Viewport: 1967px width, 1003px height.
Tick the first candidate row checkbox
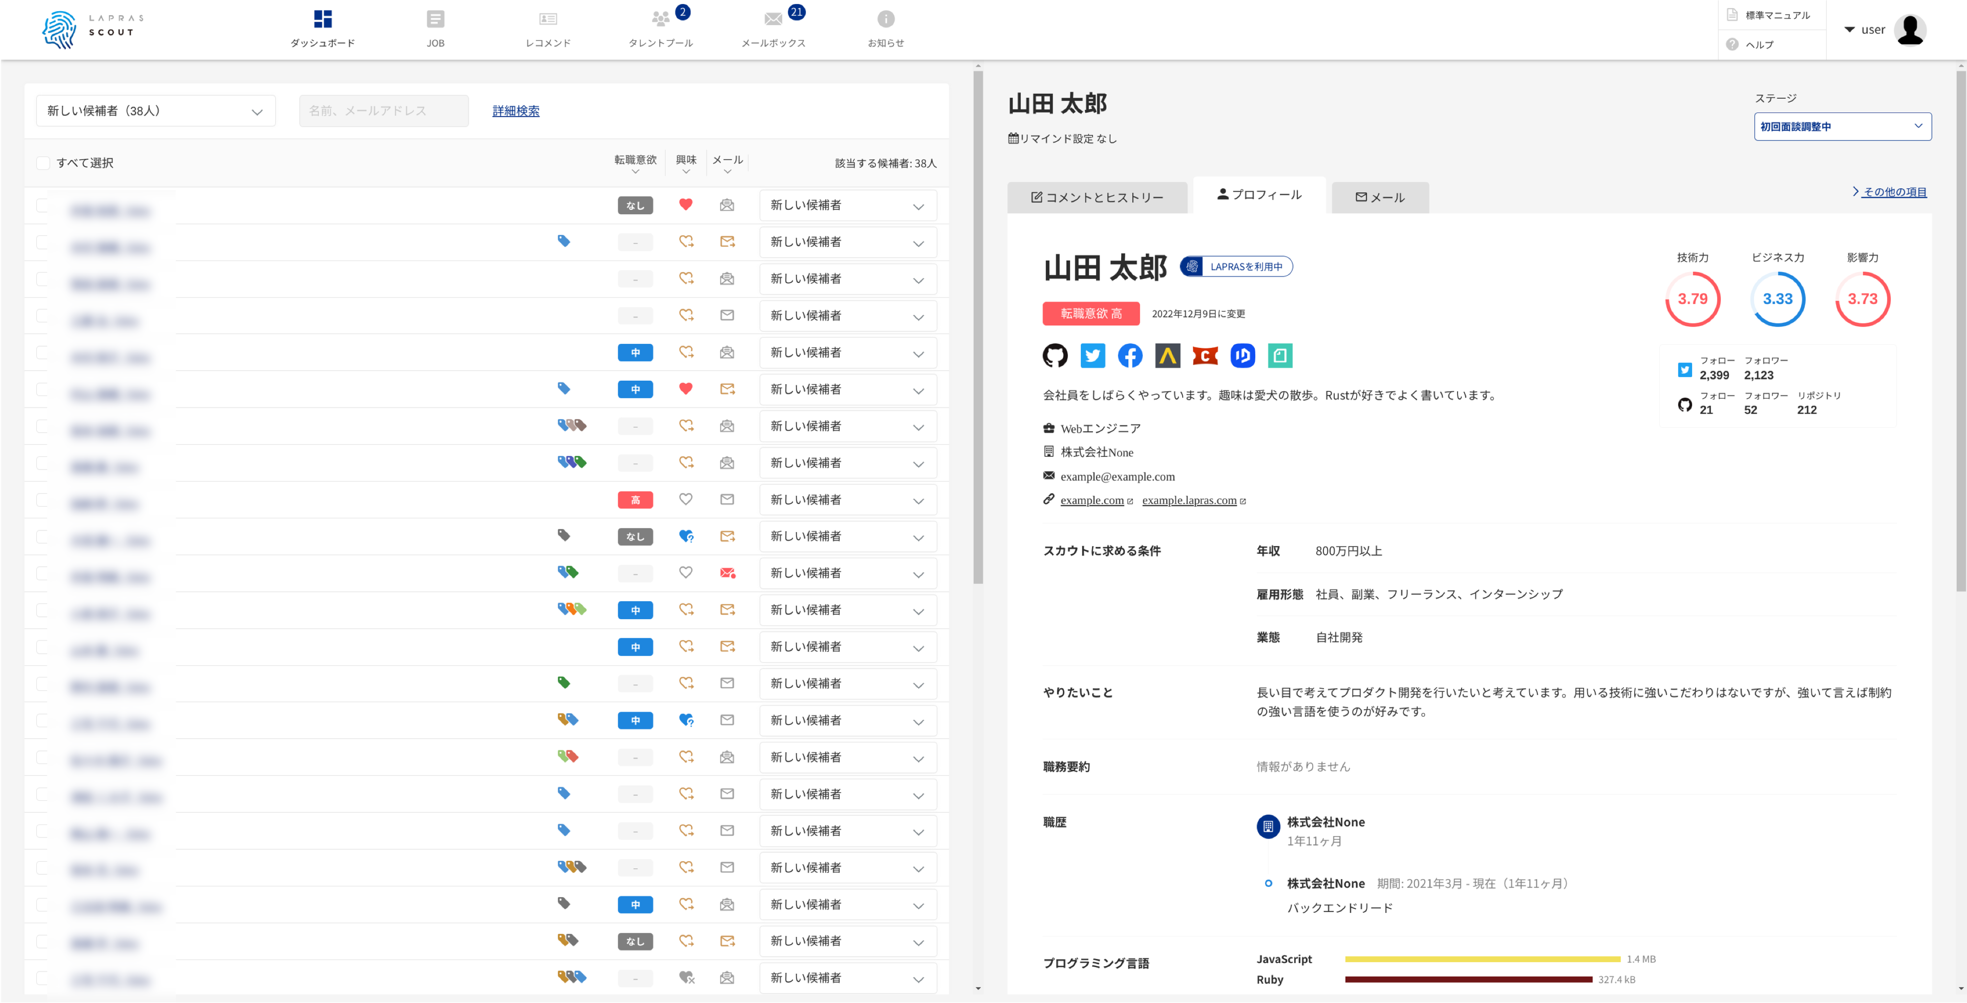42,205
